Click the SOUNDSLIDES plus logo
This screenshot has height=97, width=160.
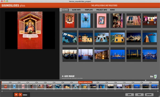coord(13,6)
